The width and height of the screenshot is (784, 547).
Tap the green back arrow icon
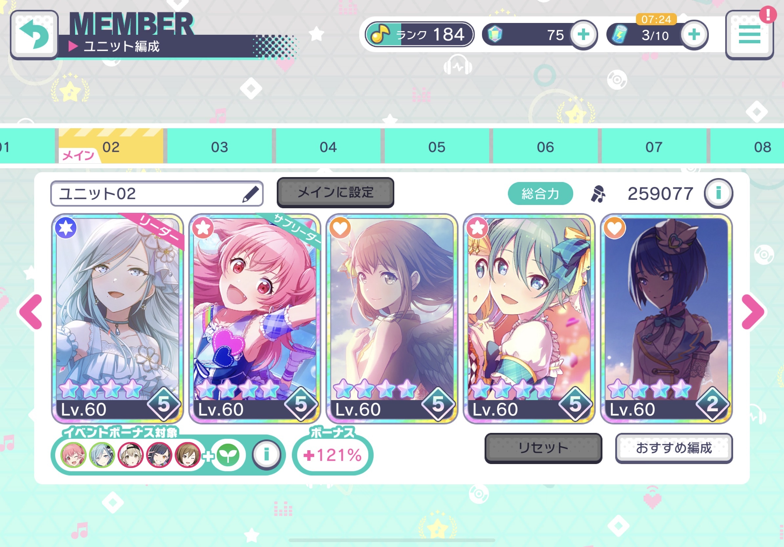tap(34, 34)
